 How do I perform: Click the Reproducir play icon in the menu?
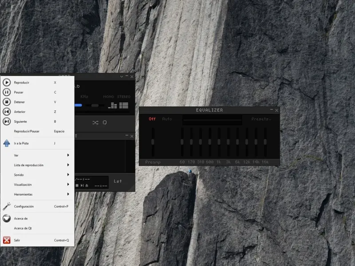tap(7, 82)
